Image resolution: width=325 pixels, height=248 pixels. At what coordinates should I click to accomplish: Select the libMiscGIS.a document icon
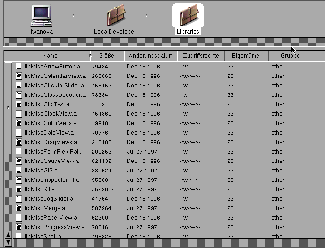point(19,171)
